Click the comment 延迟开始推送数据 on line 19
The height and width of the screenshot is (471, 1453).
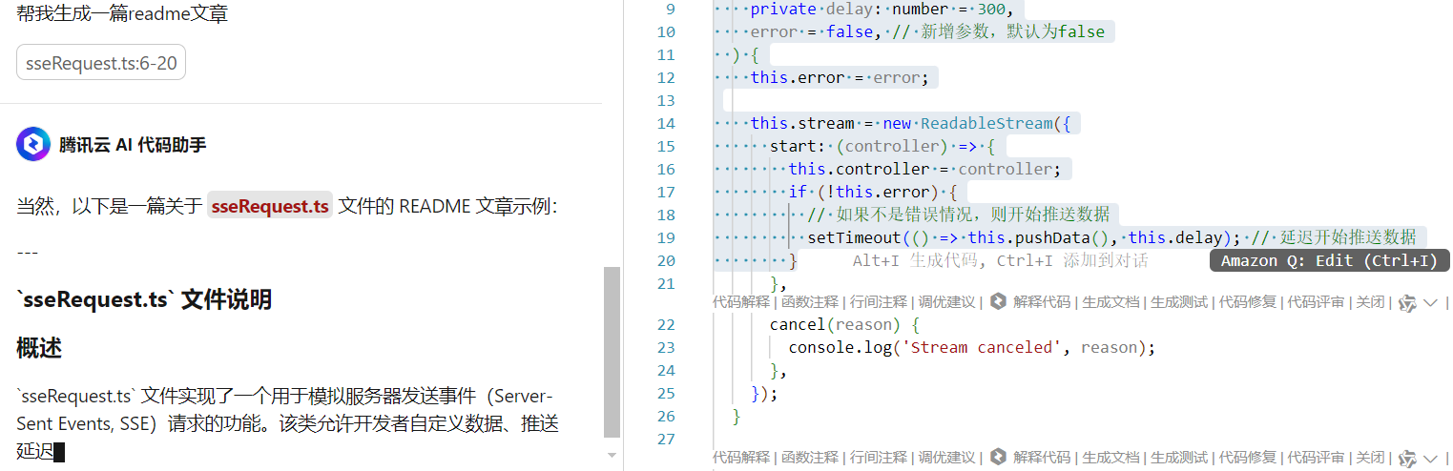coord(1334,237)
